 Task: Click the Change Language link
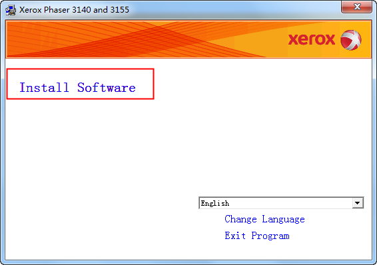coord(264,219)
